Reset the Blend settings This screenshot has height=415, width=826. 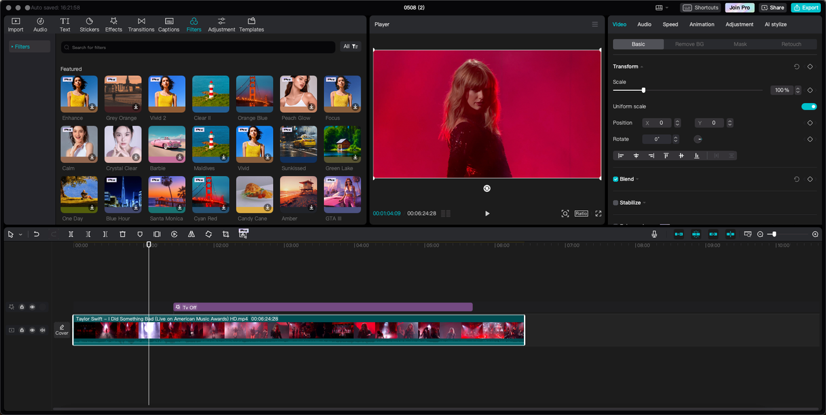click(x=797, y=179)
